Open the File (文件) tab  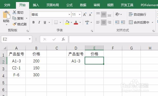7,5
